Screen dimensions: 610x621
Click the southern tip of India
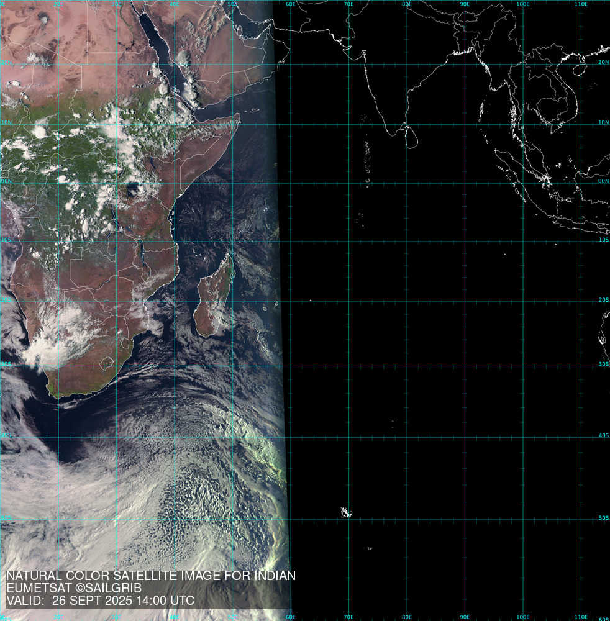click(388, 132)
